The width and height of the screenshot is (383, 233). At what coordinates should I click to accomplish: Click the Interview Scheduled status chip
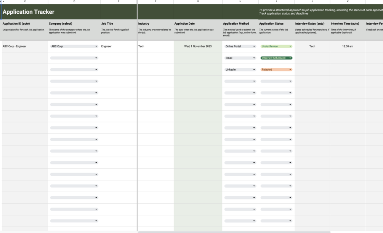(x=276, y=58)
